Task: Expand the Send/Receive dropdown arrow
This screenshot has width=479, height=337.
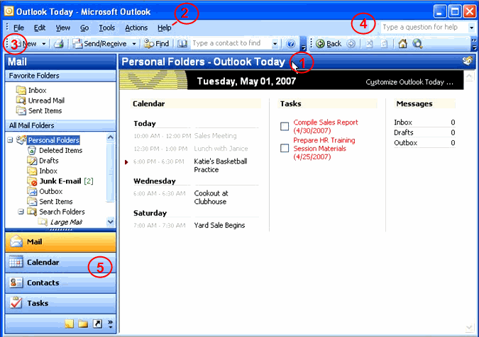Action: pyautogui.click(x=134, y=44)
